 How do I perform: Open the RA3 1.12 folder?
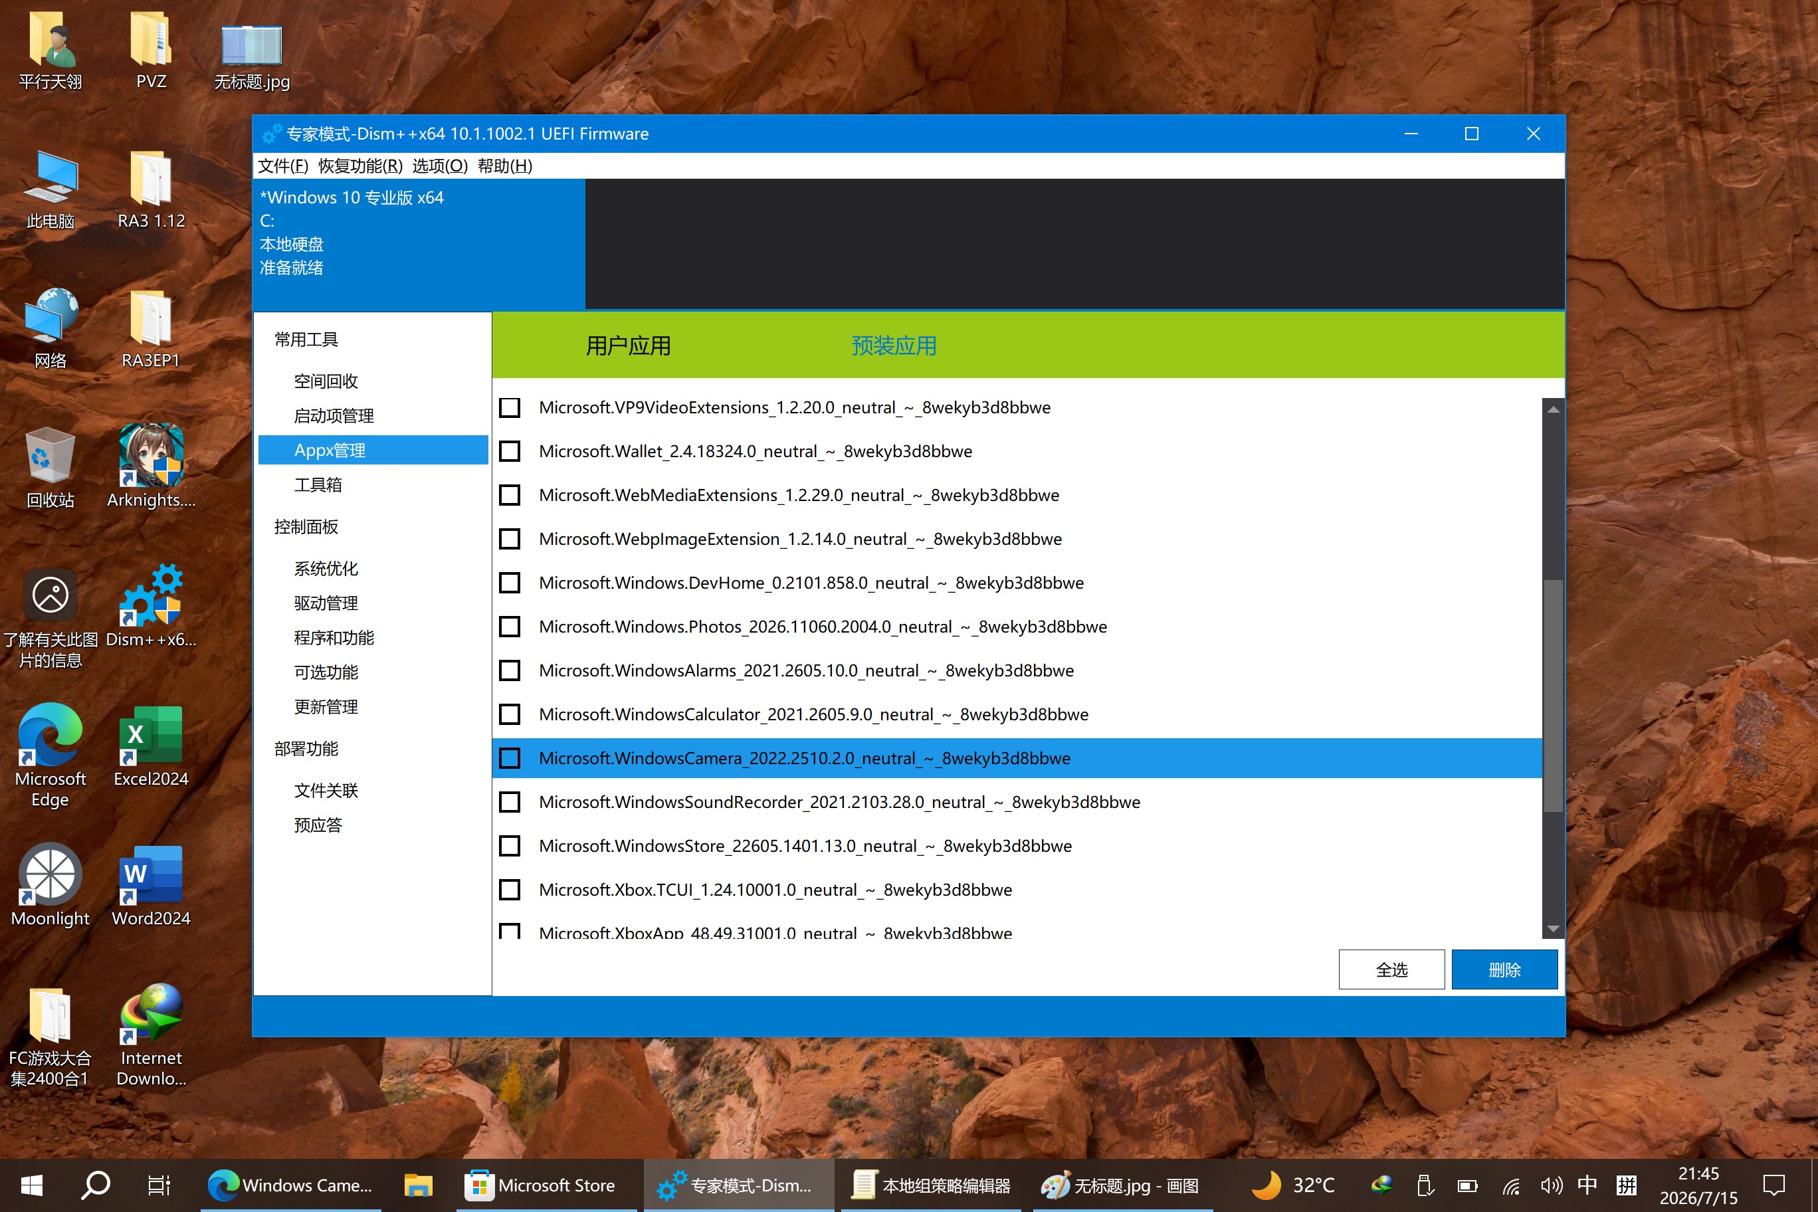[x=151, y=189]
